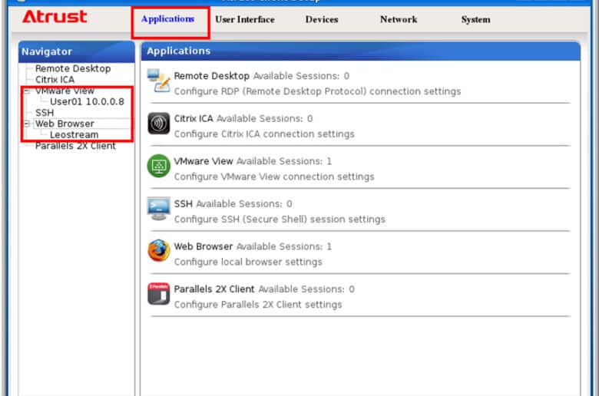Switch to the User Interface tab

245,19
